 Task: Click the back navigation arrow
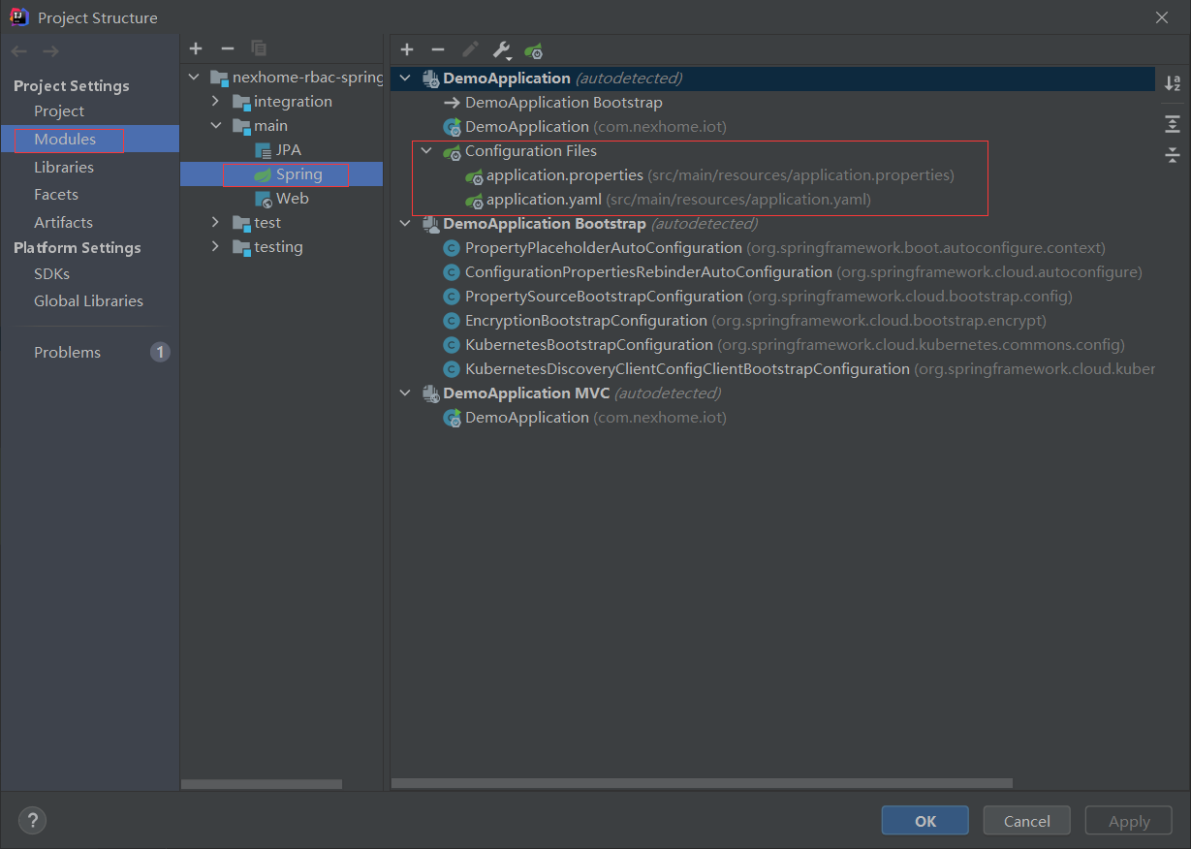click(x=19, y=51)
